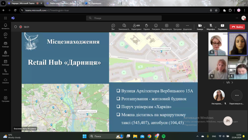Select the highlighted speaker video tile

(238, 44)
